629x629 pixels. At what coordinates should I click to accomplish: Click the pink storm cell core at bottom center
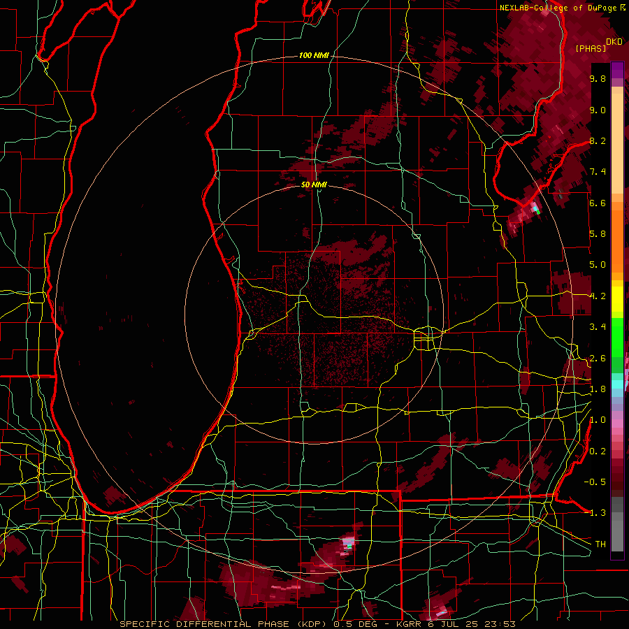pos(348,544)
